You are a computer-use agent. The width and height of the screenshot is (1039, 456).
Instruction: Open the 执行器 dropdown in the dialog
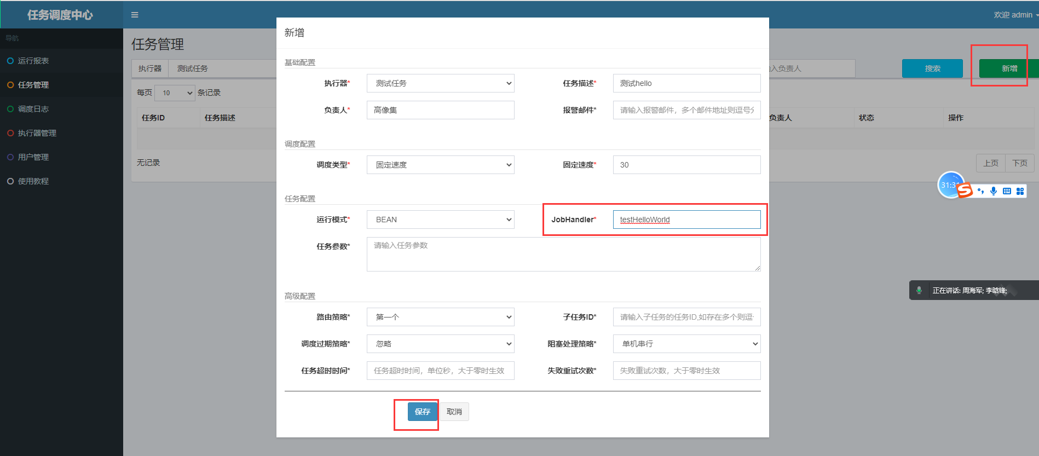[441, 83]
